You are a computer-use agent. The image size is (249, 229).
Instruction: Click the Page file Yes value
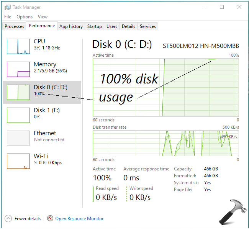pyautogui.click(x=207, y=190)
